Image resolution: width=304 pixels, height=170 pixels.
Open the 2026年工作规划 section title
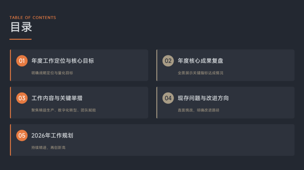tap(52, 136)
